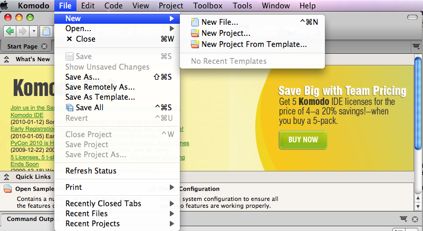Open the Toolbox menu

207,6
